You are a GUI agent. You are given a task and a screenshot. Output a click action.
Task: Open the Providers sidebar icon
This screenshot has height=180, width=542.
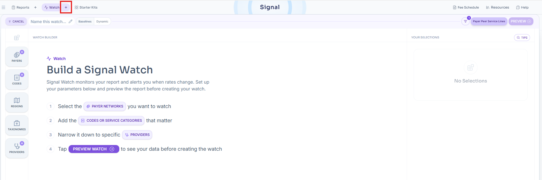[17, 148]
